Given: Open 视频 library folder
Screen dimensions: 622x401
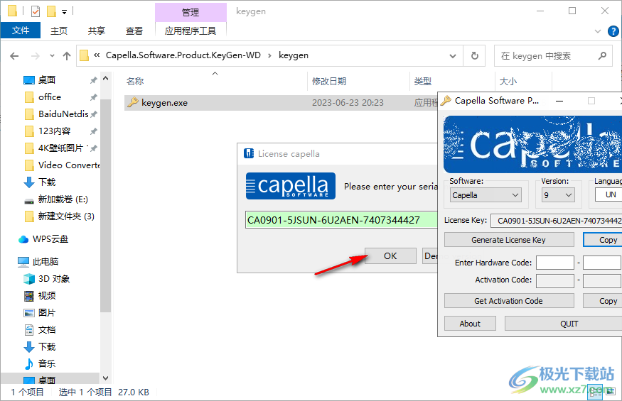Looking at the screenshot, I should tap(47, 295).
